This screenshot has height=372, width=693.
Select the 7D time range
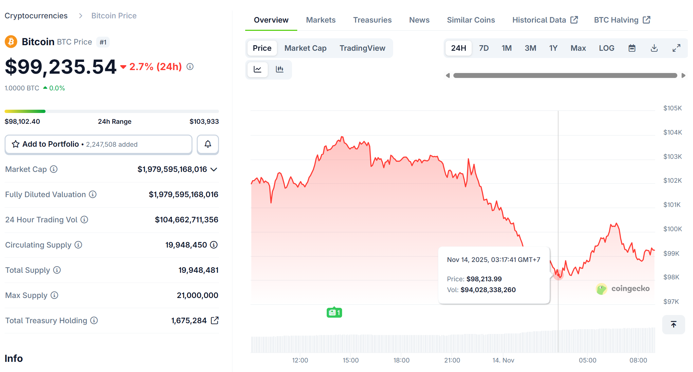coord(483,48)
